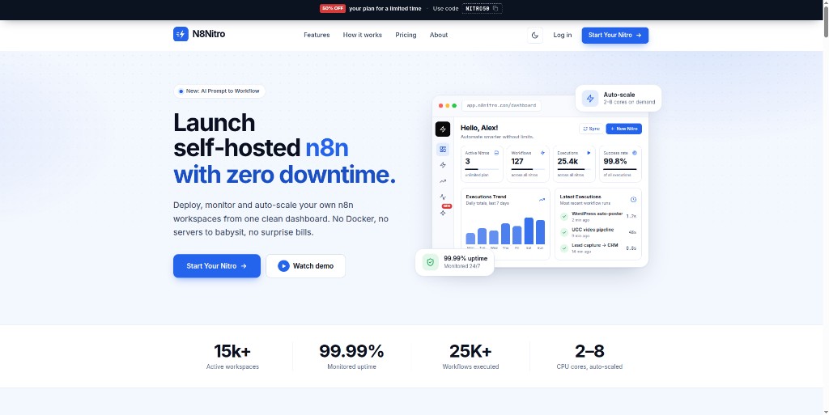Click the N8Nitro lightning logo icon

point(181,34)
